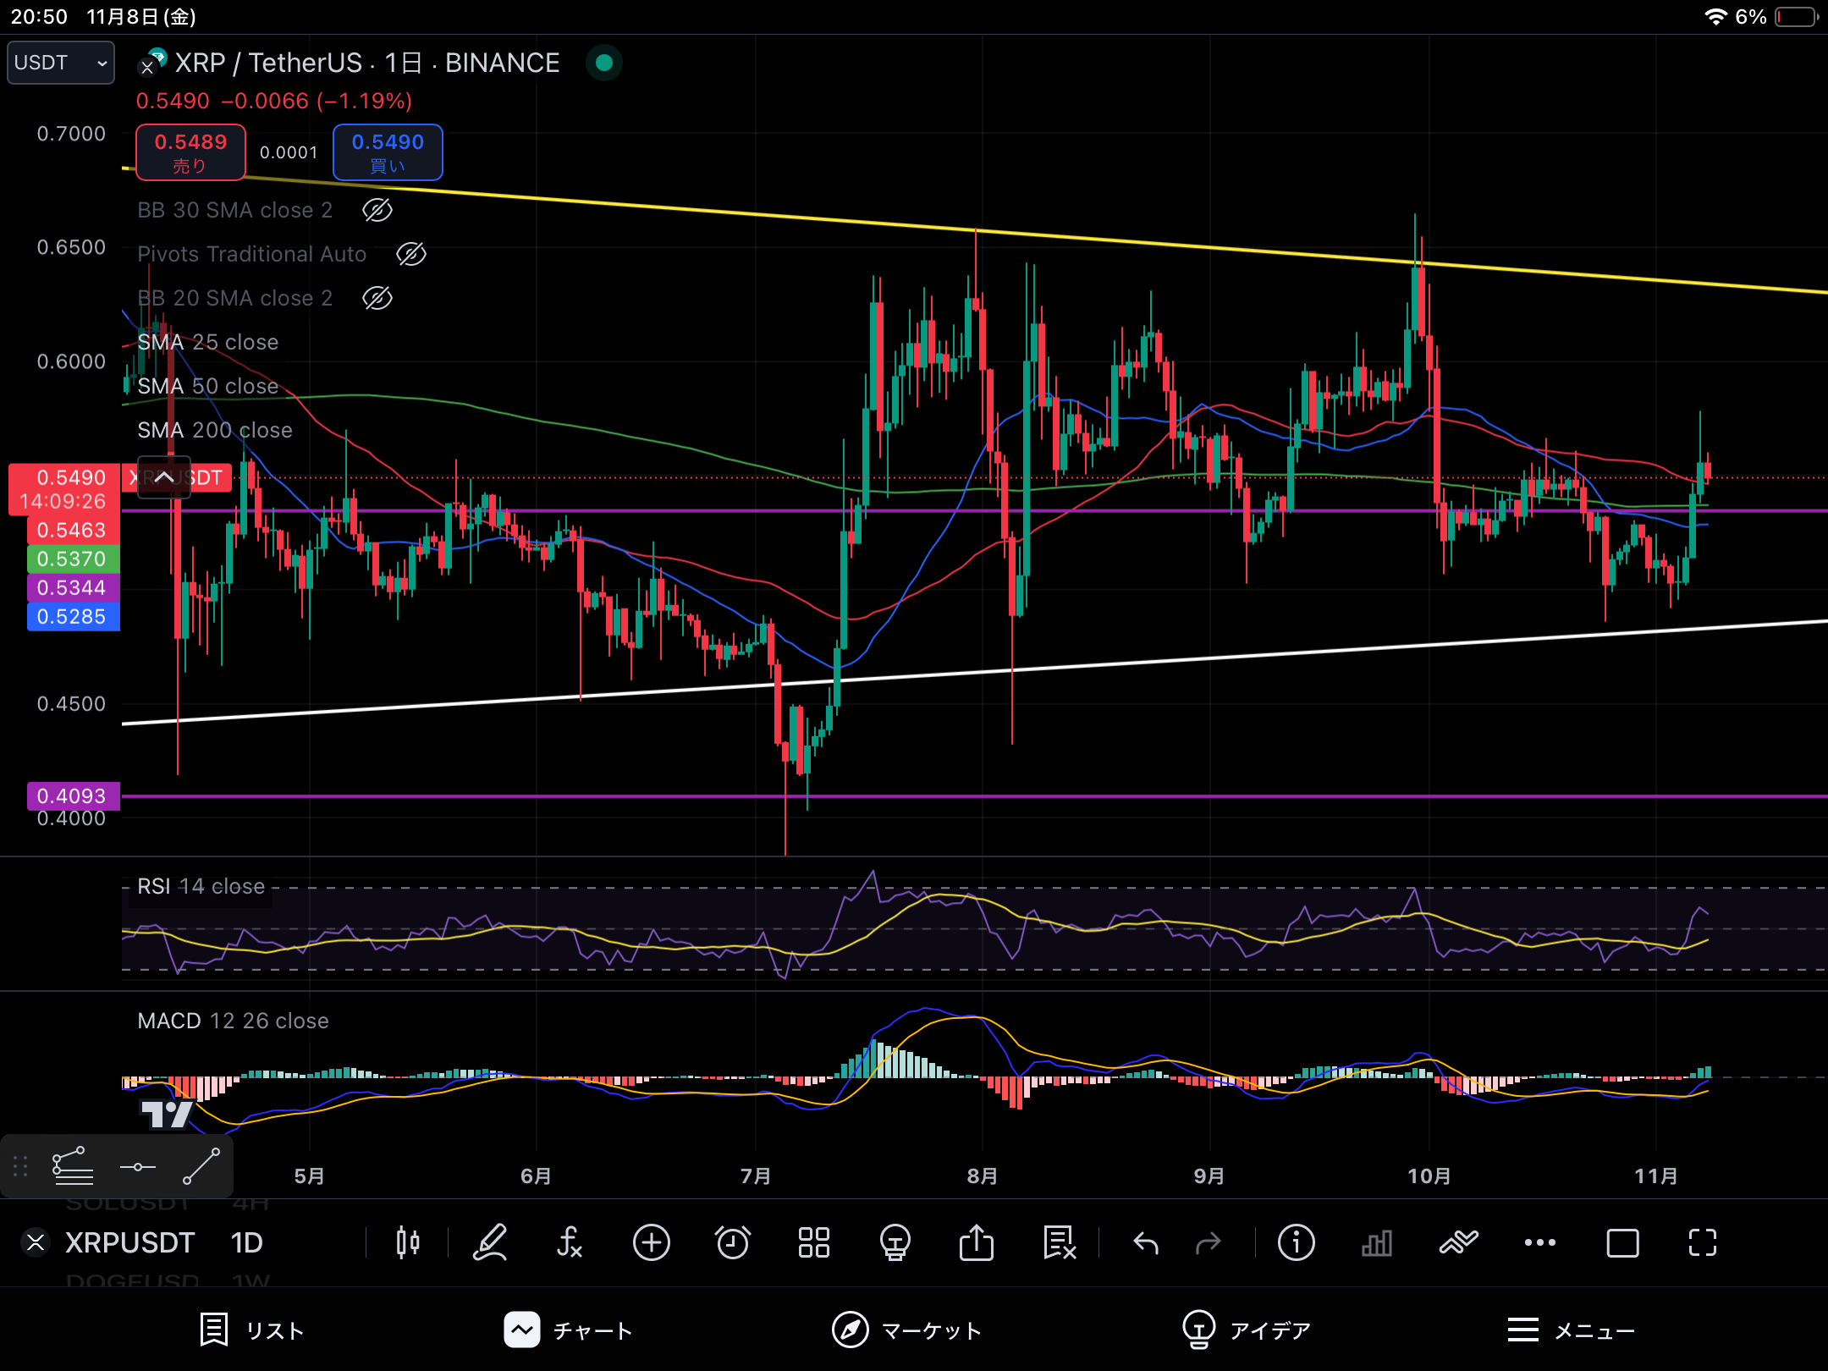Image resolution: width=1828 pixels, height=1371 pixels.
Task: Collapse the indicator legend with chevron
Action: coord(164,477)
